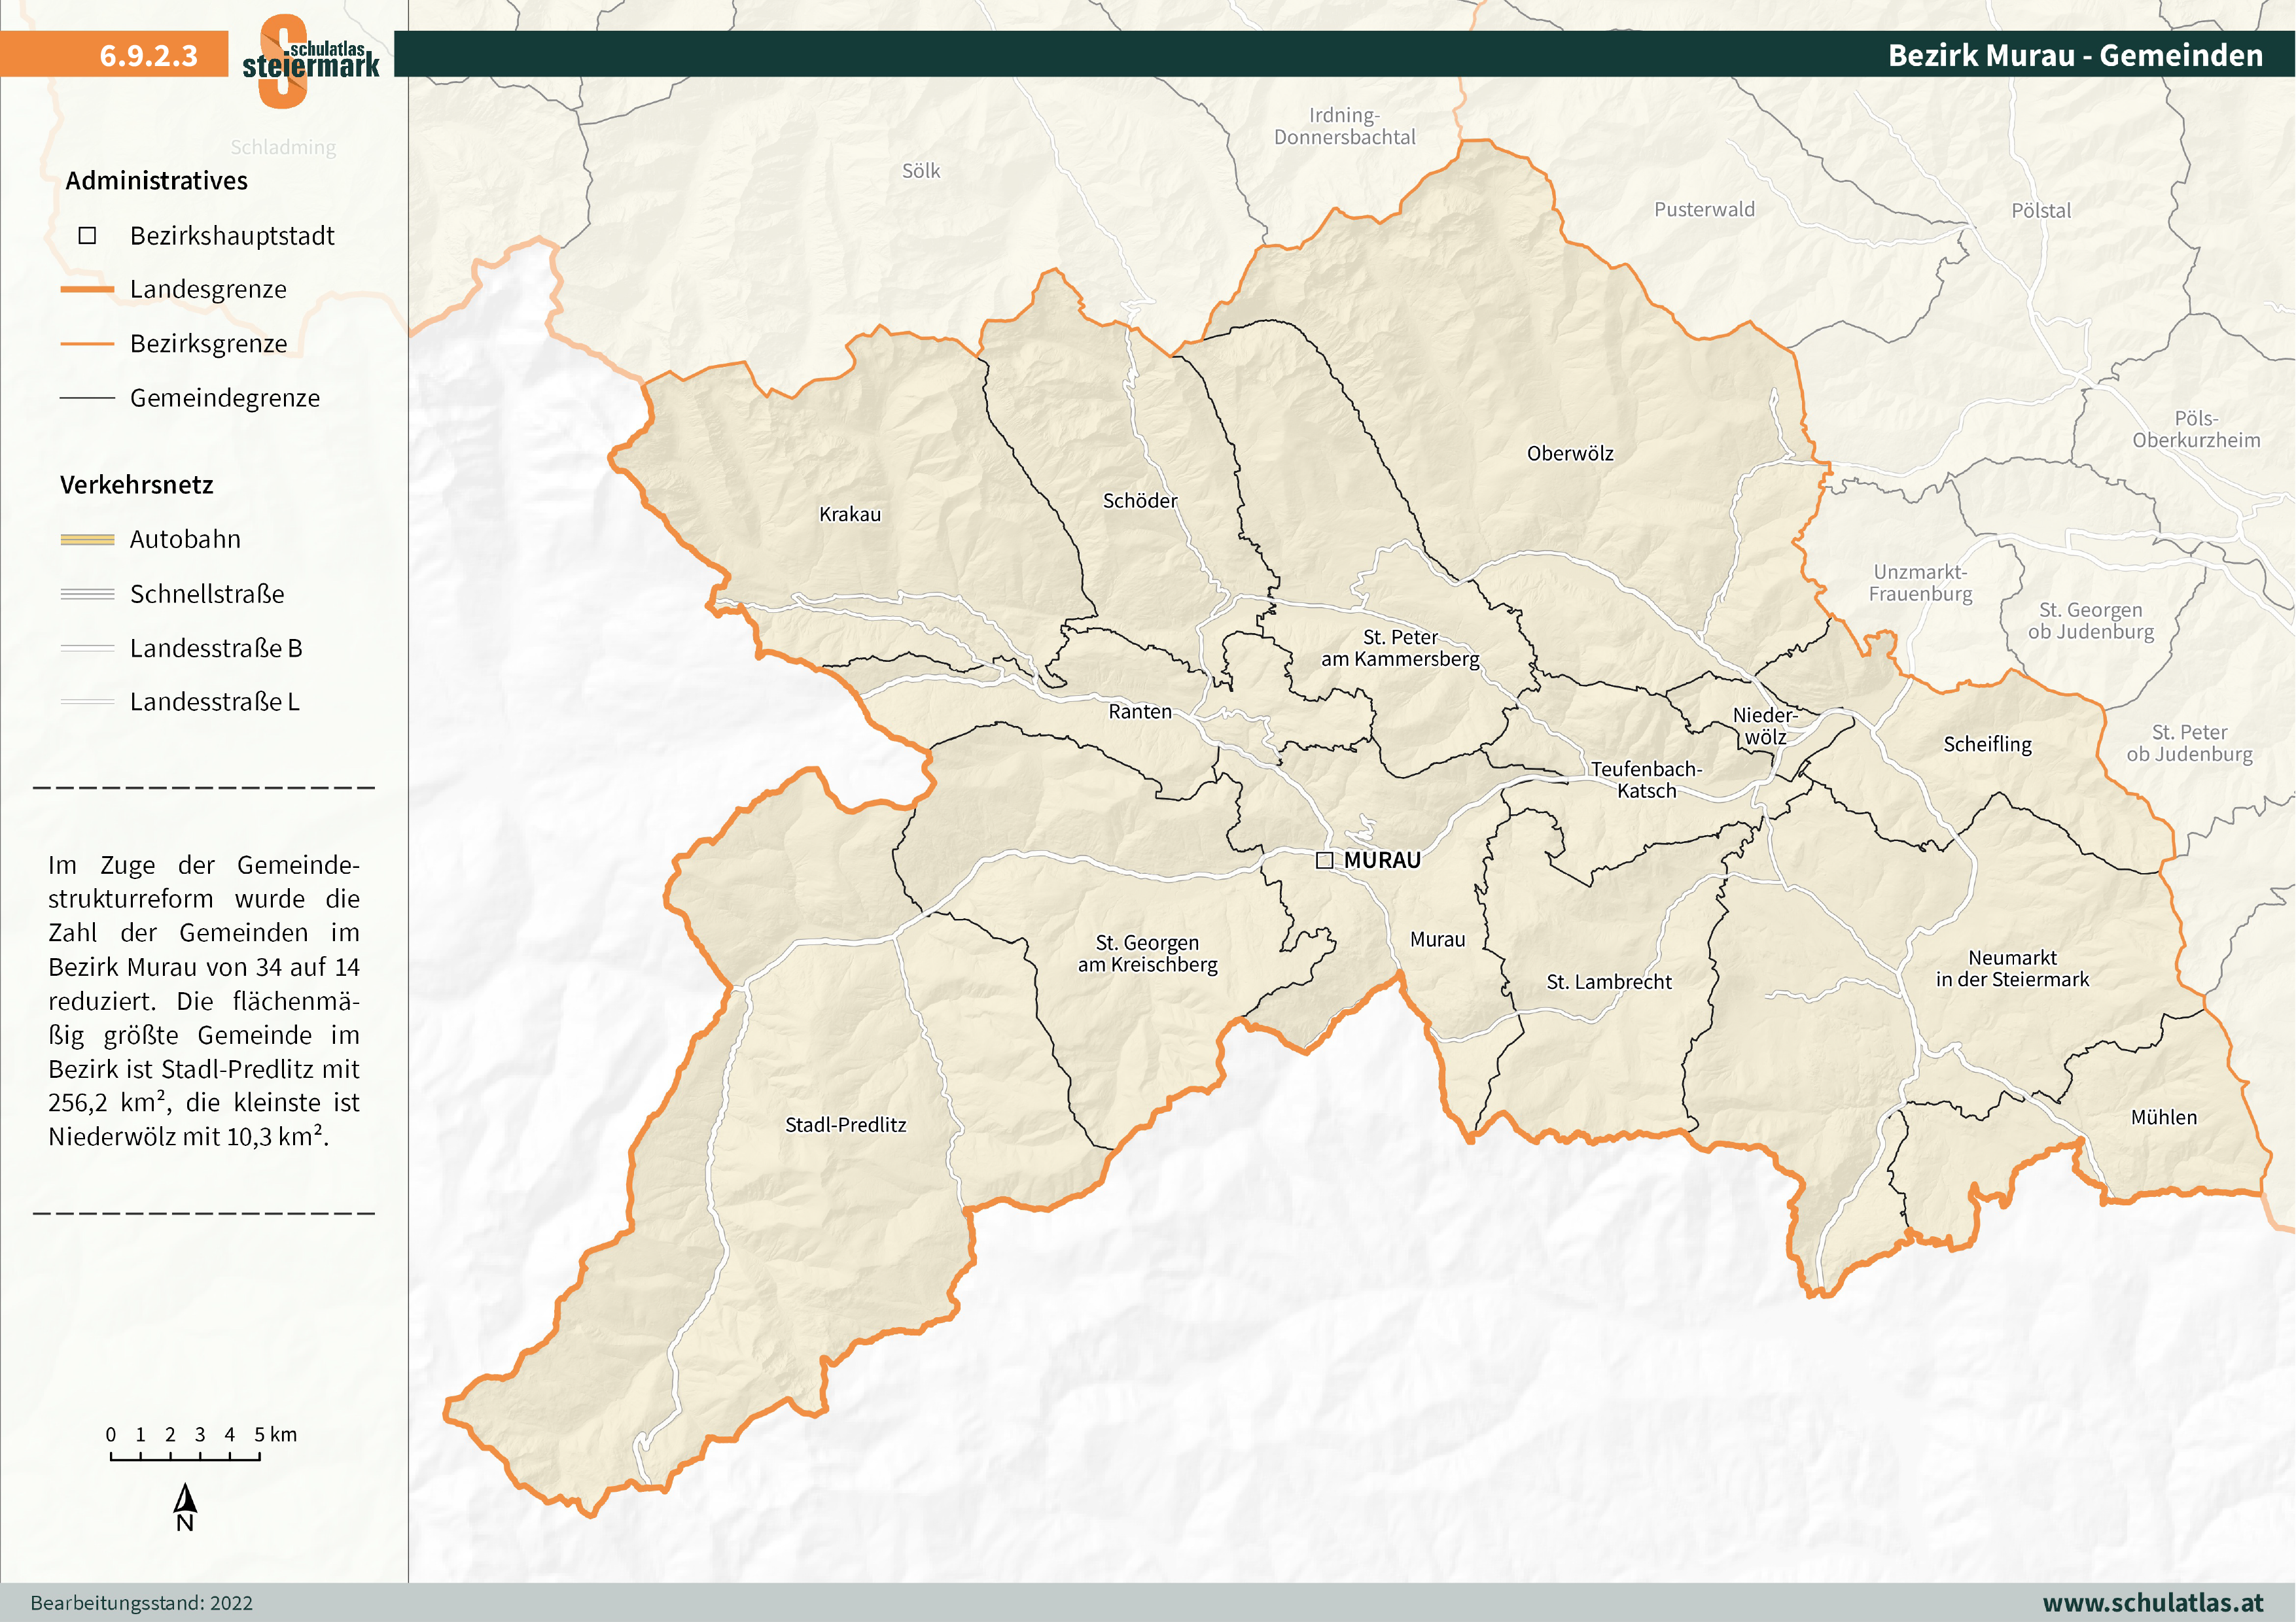Toggle the Landesstraße L legend entry
This screenshot has width=2296, height=1622.
pyautogui.click(x=88, y=704)
